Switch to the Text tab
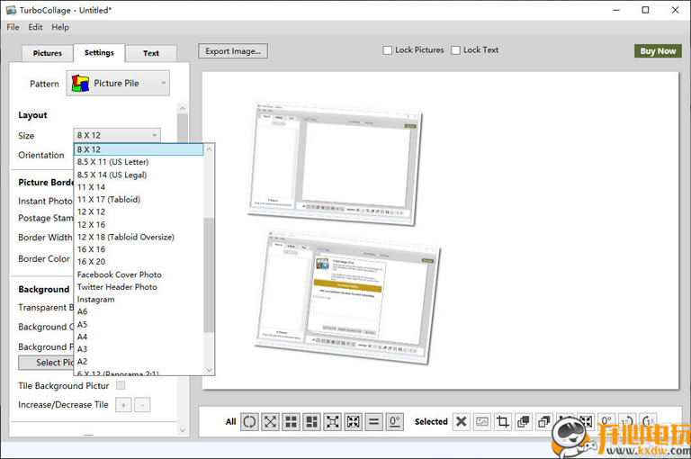Image resolution: width=691 pixels, height=459 pixels. (x=150, y=53)
